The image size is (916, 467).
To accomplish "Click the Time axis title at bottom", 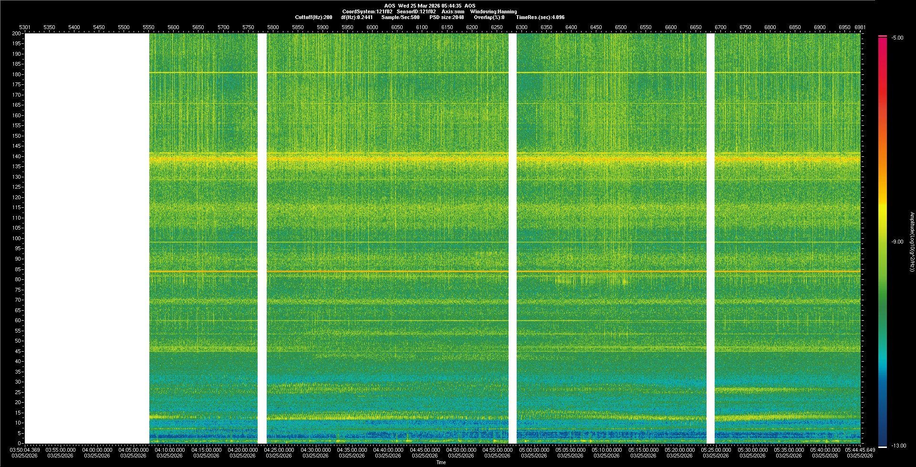I will pos(441,462).
